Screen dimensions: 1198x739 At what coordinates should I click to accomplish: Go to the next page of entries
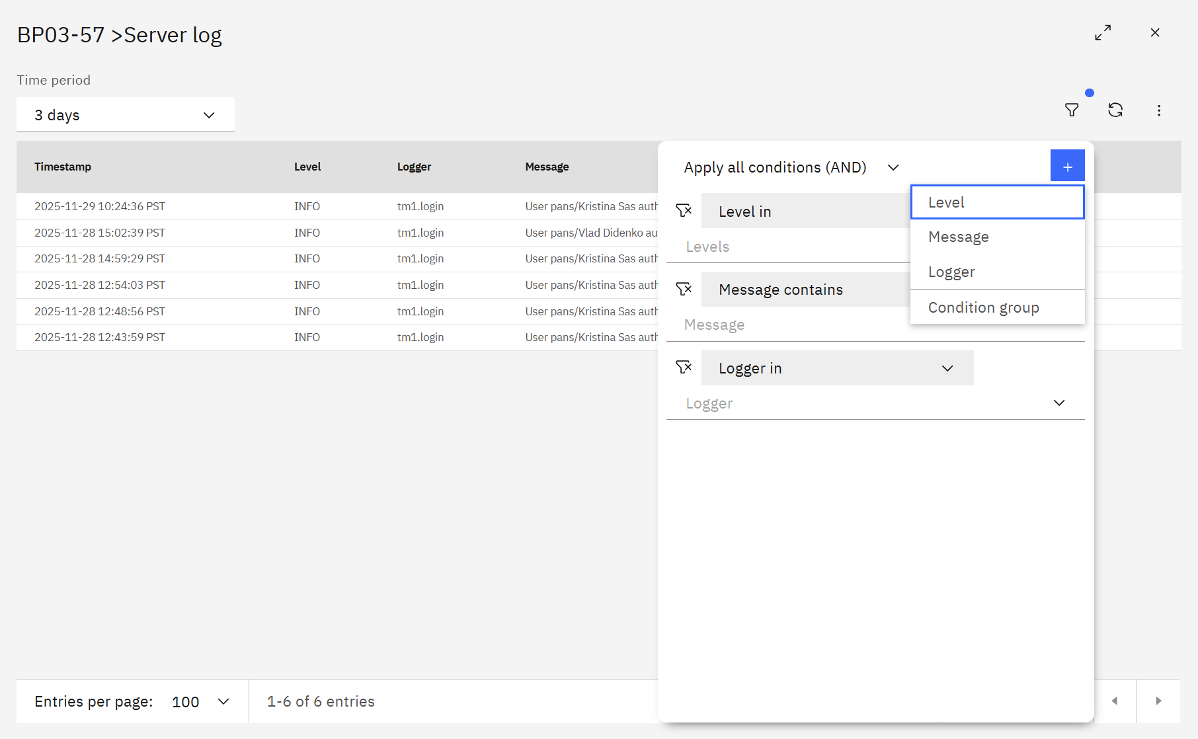pos(1158,701)
